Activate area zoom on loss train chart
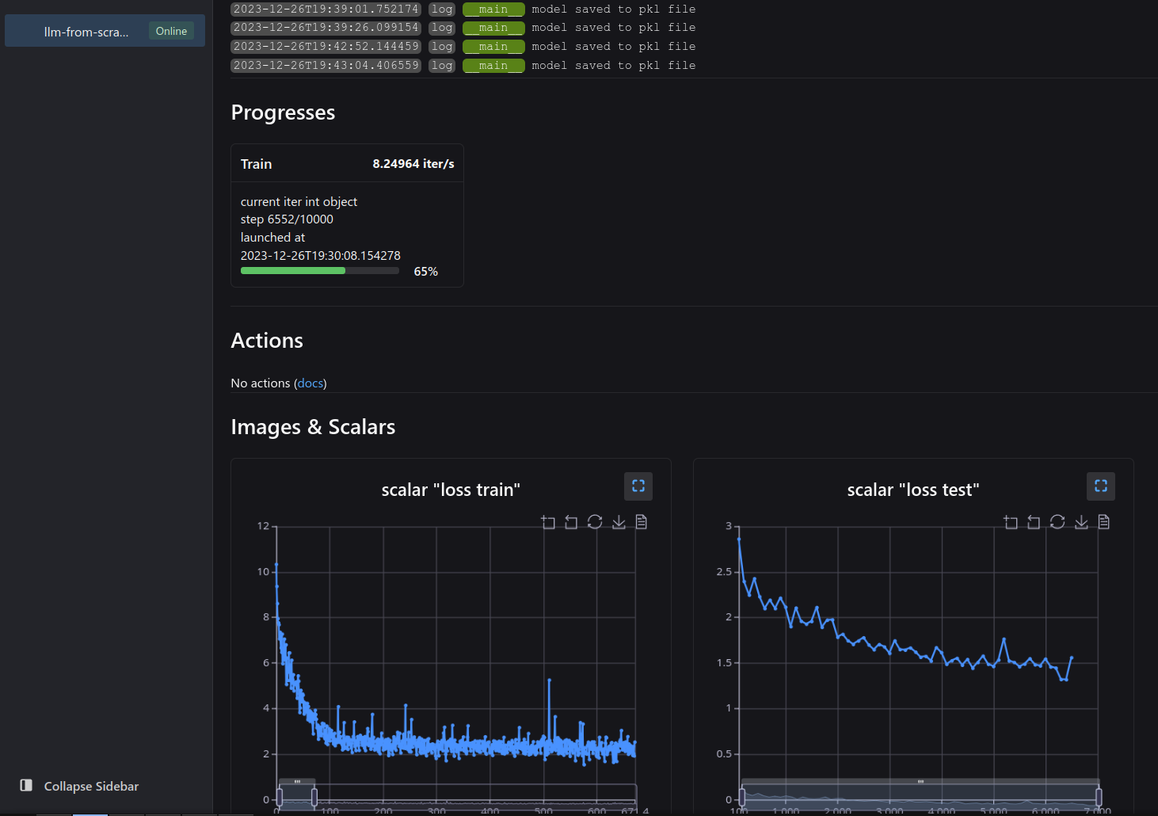This screenshot has height=816, width=1158. point(548,522)
